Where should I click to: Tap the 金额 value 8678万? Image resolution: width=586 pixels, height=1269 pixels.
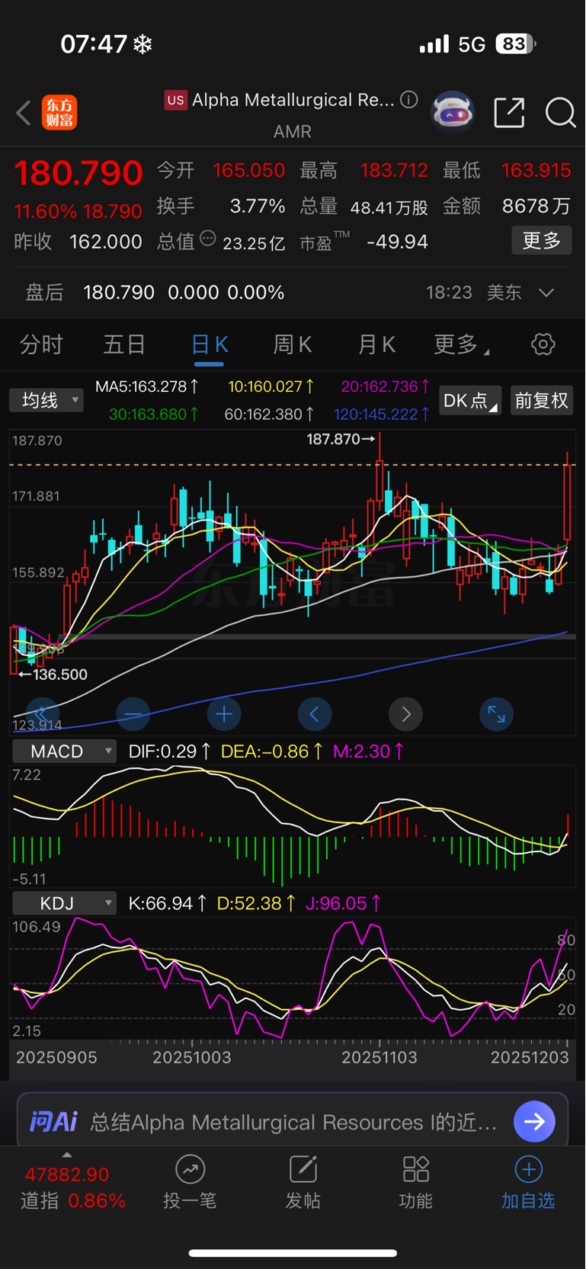coord(536,207)
